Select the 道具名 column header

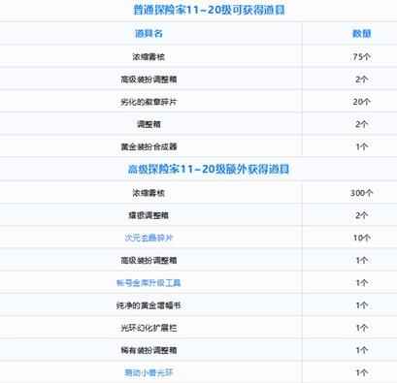pos(149,33)
